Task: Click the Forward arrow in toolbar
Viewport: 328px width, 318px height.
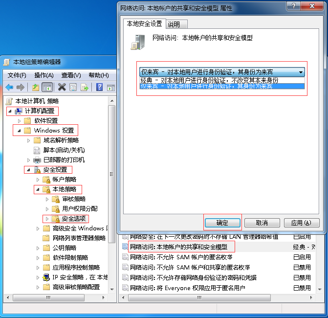Action: click(x=21, y=87)
